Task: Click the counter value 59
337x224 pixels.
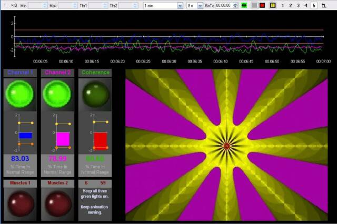Action: click(103, 183)
